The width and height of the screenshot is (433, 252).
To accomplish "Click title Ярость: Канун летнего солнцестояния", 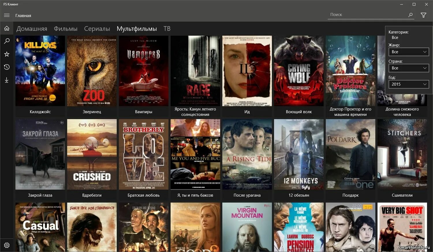I will coord(195,112).
